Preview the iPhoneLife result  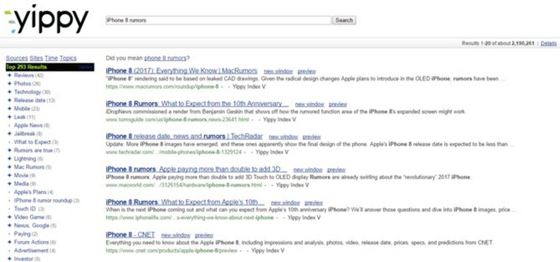point(314,203)
